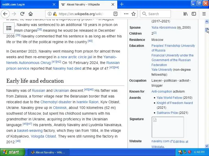This screenshot has width=209, height=156.
Task: Click the taskbar clock 6:48 PM
Action: 199,152
